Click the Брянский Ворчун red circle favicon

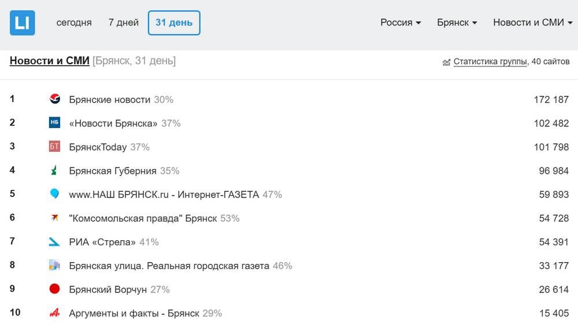[x=55, y=289]
